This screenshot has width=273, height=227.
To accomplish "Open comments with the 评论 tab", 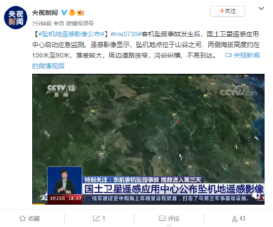I will (169, 219).
